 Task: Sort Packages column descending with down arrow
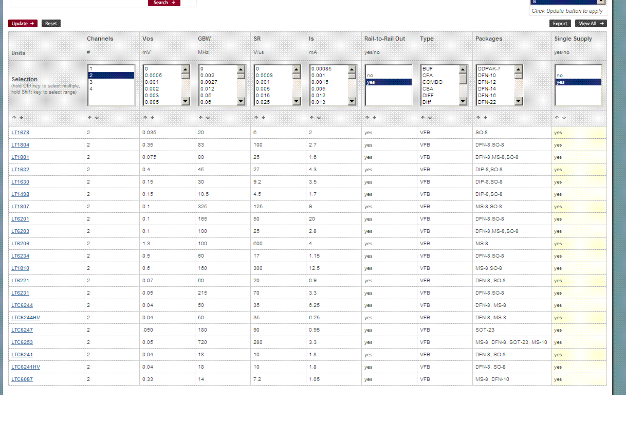pos(485,118)
